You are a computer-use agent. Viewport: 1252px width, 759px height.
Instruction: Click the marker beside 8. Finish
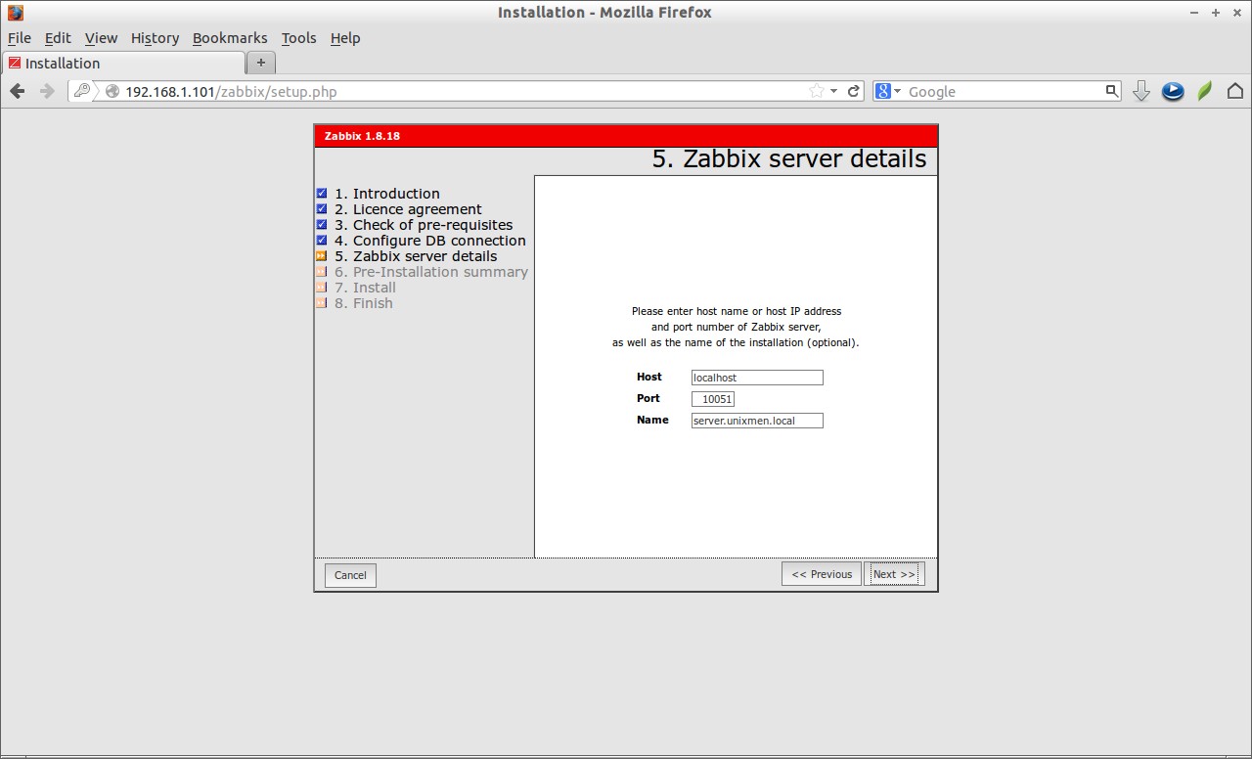point(322,303)
